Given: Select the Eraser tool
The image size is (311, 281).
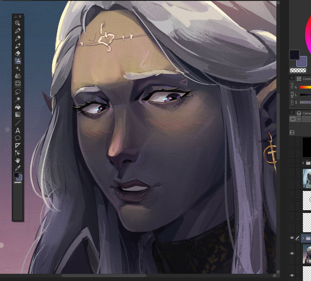Looking at the screenshot, I should (18, 53).
